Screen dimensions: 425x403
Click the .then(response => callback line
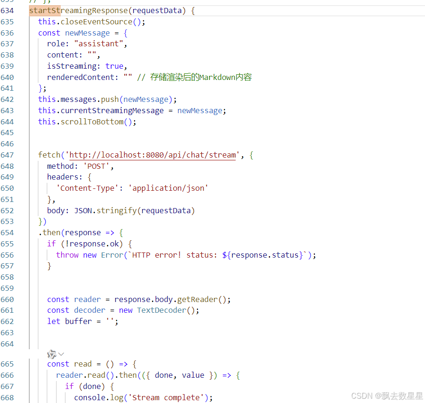[x=81, y=232]
